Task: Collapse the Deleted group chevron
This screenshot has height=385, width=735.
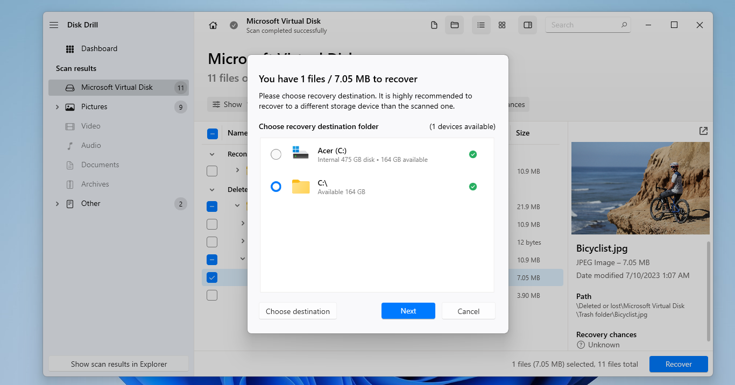Action: 212,190
